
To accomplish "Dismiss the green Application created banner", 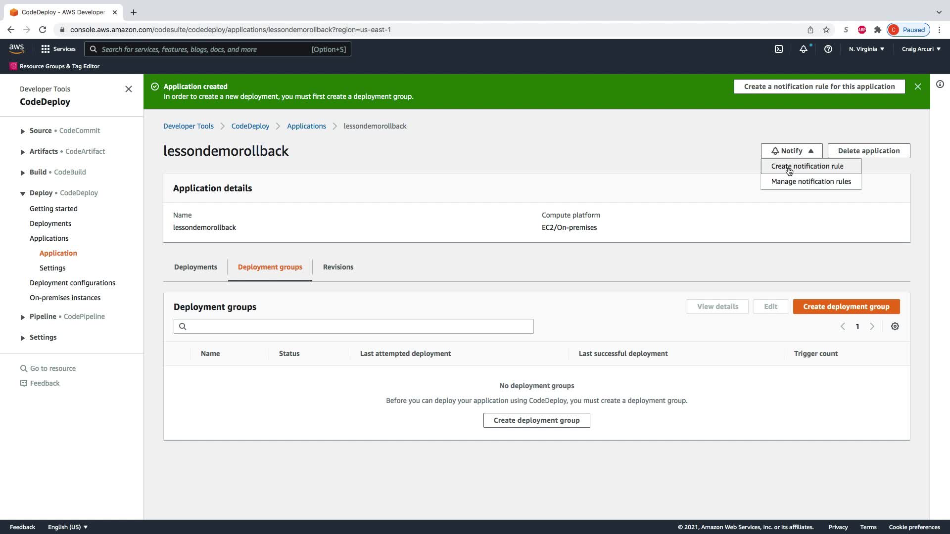I will (x=917, y=87).
